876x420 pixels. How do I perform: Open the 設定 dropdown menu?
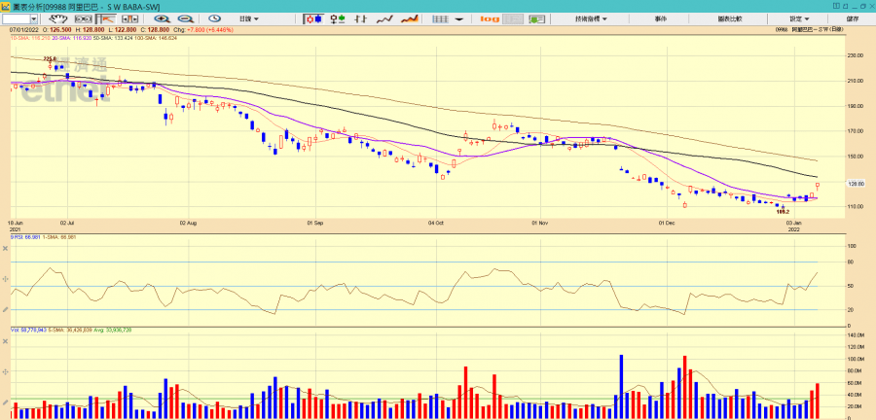(x=797, y=18)
